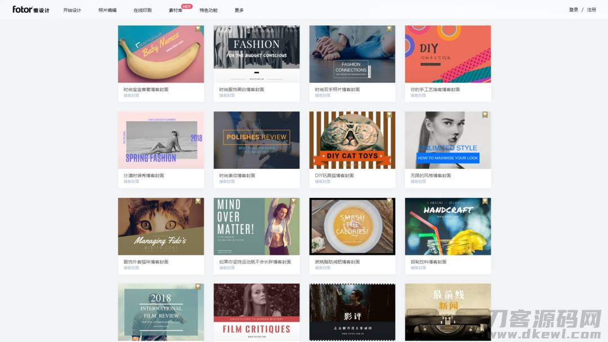Click 博客封面 category link under DIY玩具猫 card
The height and width of the screenshot is (342, 608).
[x=323, y=181]
